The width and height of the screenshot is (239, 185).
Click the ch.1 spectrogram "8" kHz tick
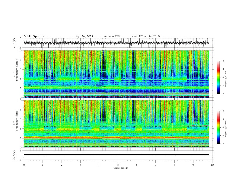[x=21, y=60]
